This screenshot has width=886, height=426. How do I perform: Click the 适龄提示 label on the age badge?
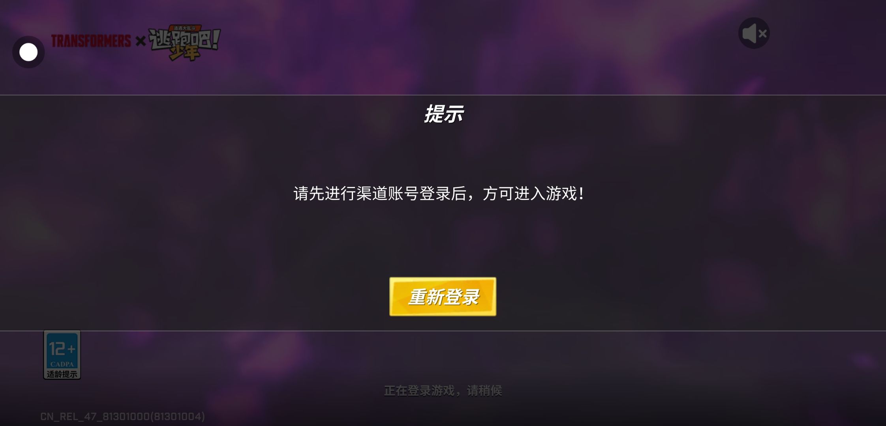[62, 374]
